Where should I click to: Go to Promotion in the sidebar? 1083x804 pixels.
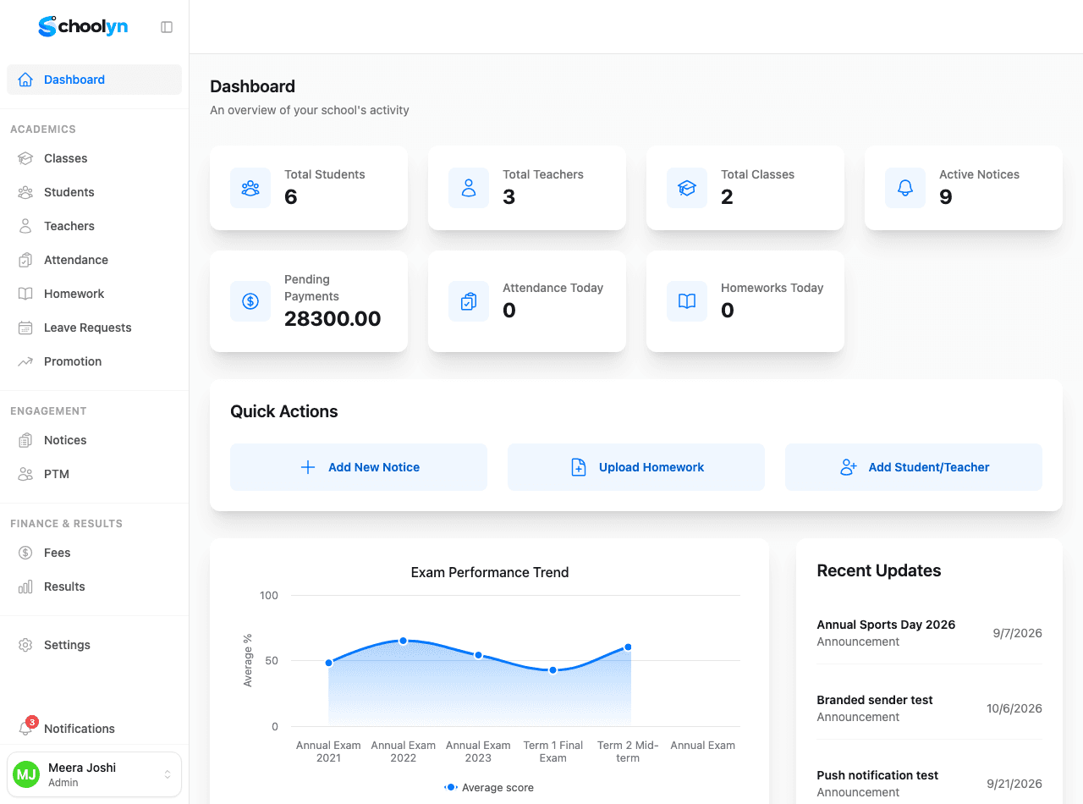pos(94,361)
